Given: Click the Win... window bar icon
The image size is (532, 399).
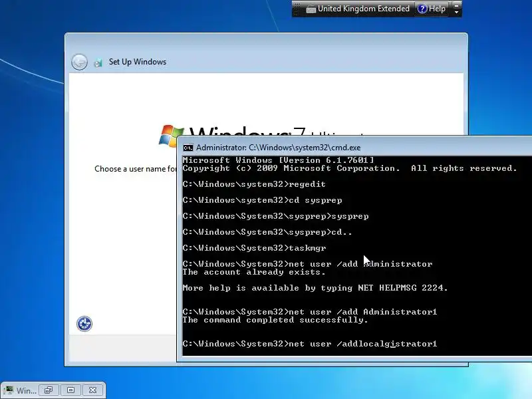Looking at the screenshot, I should [x=9, y=390].
